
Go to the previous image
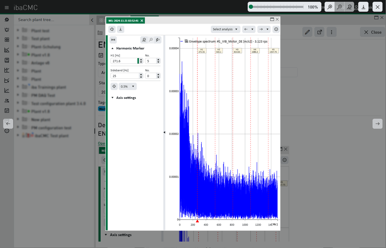coord(8,124)
